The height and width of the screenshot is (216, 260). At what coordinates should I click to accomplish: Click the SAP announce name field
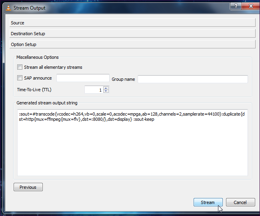[x=83, y=78]
